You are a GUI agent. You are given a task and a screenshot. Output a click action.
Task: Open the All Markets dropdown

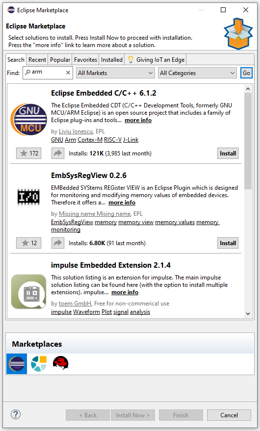[x=115, y=73]
